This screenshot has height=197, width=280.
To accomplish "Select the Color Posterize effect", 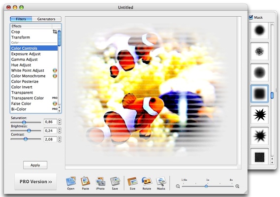I will [x=34, y=82].
